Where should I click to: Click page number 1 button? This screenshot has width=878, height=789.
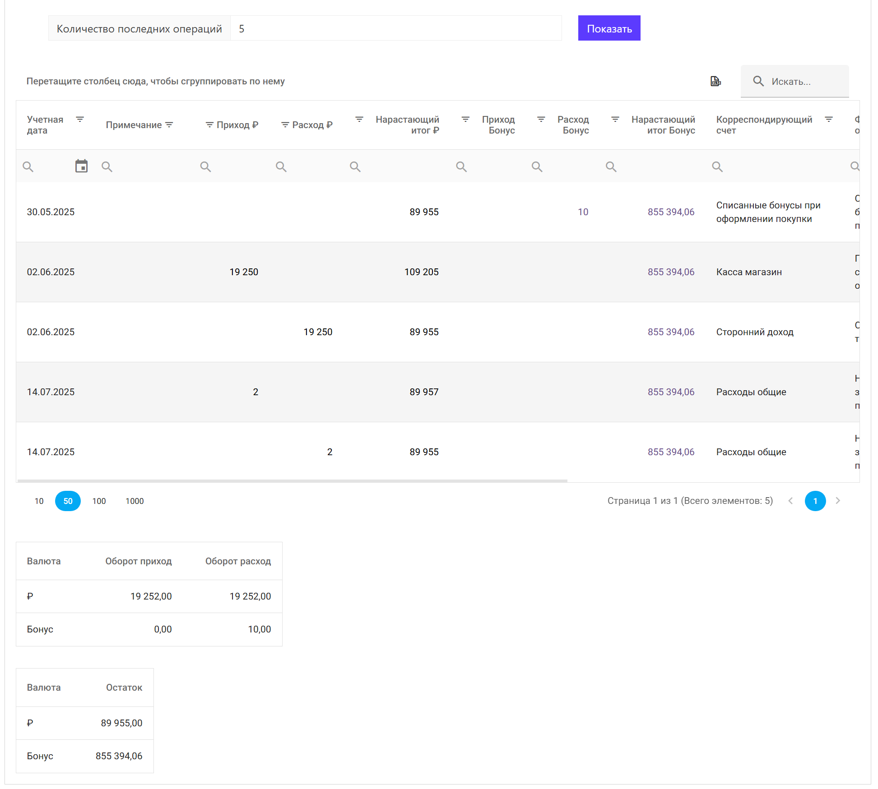coord(815,501)
